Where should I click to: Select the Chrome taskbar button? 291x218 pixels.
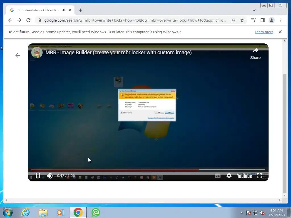point(78,212)
